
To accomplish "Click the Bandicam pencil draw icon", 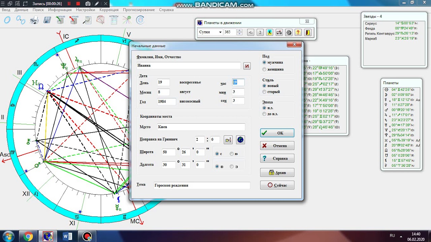I will coord(97,4).
